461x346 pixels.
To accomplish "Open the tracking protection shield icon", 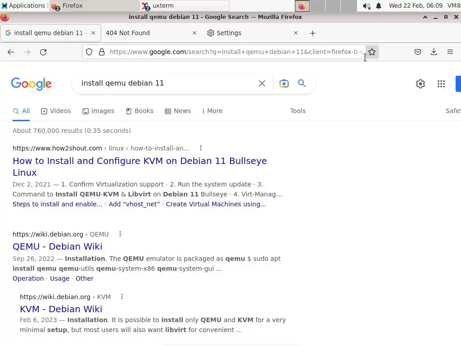I will (x=89, y=52).
